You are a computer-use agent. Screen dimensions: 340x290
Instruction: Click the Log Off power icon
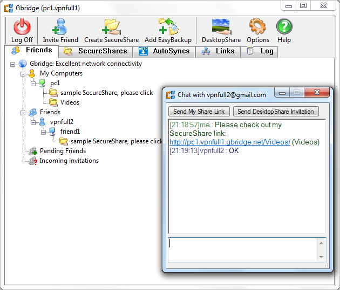pos(22,26)
